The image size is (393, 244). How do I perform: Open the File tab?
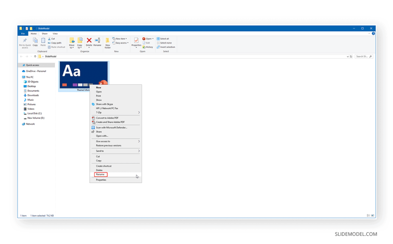coord(23,33)
